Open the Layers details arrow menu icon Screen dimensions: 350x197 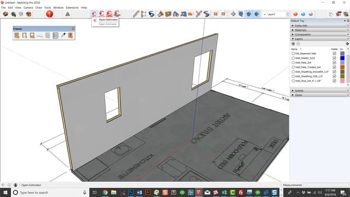click(347, 44)
